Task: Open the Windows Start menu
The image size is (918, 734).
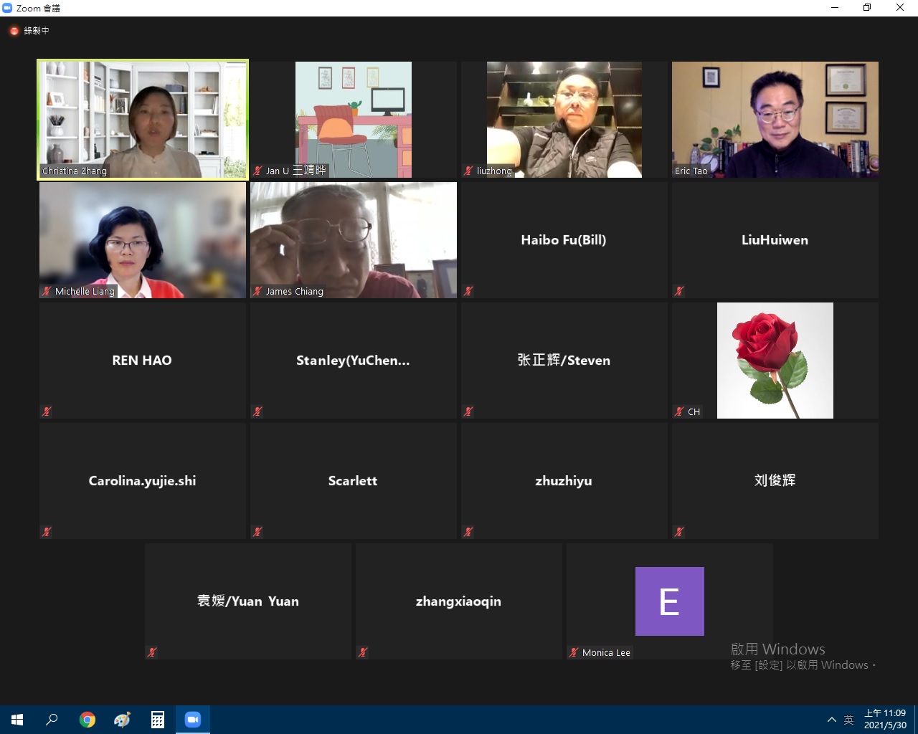Action: [x=17, y=720]
